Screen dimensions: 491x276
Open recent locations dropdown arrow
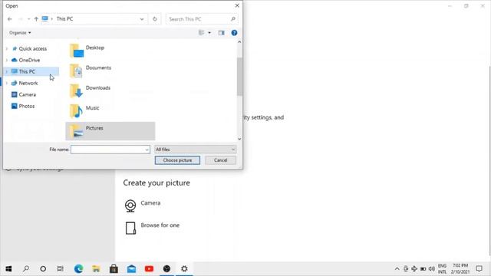28,19
